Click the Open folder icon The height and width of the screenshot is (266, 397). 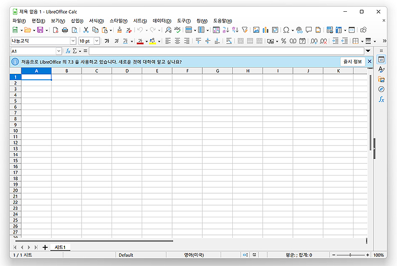(27, 30)
